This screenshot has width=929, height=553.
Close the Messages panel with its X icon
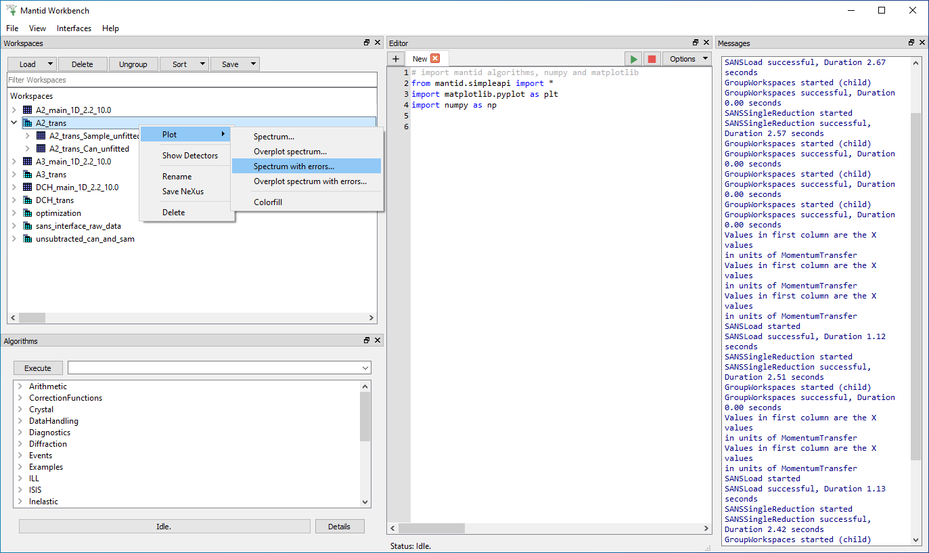tap(922, 43)
